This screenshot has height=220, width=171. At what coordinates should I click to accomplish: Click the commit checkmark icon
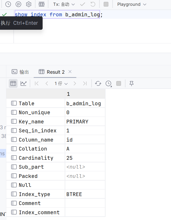pyautogui.click(x=83, y=4)
